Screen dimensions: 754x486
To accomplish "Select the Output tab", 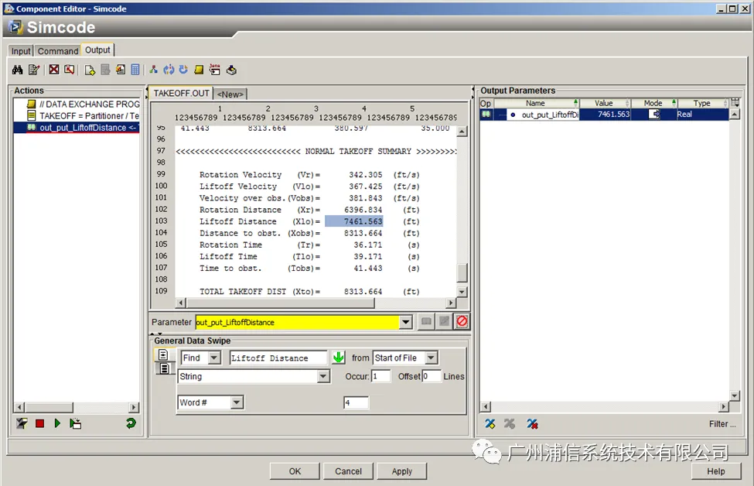I will pos(97,50).
